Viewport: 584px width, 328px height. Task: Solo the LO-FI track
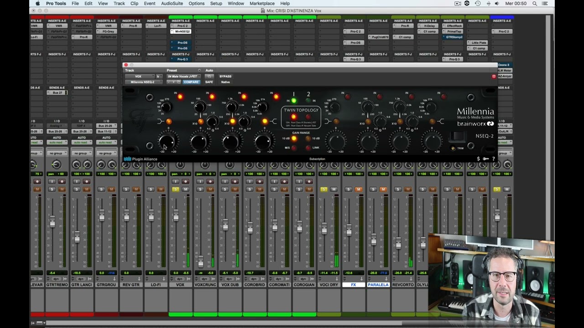(x=151, y=189)
